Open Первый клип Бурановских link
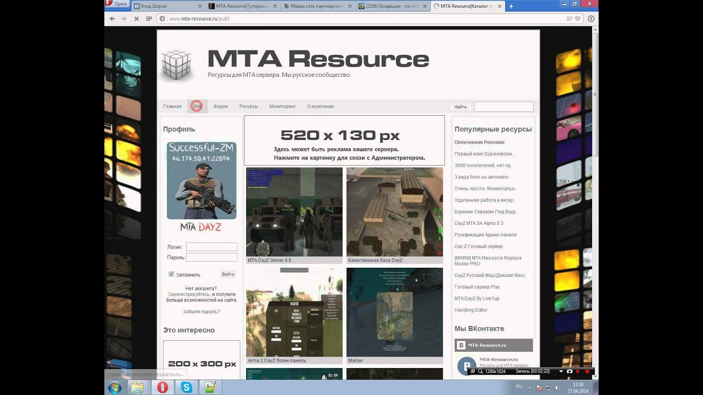The image size is (703, 395). coord(484,154)
